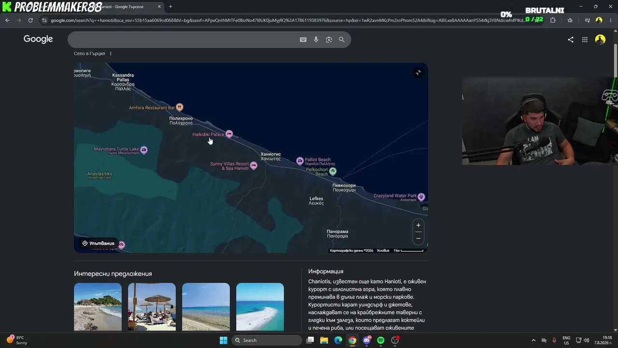Open a new browser tab

click(x=170, y=6)
